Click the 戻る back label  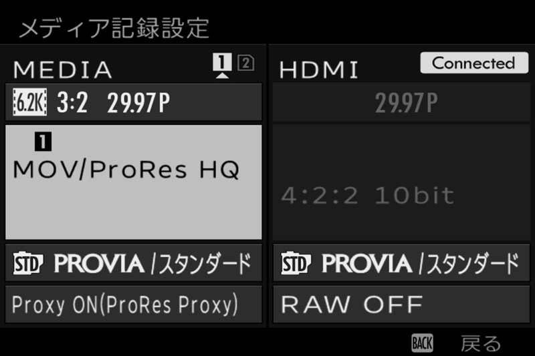tap(481, 343)
